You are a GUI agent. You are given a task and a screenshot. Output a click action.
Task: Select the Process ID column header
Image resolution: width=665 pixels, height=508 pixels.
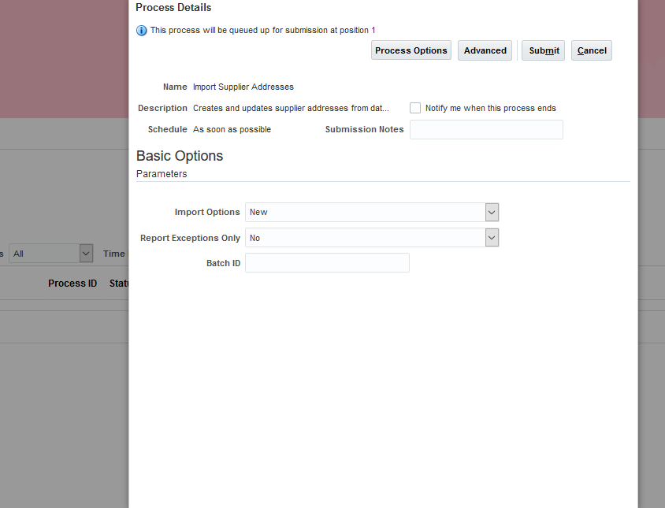click(x=72, y=283)
